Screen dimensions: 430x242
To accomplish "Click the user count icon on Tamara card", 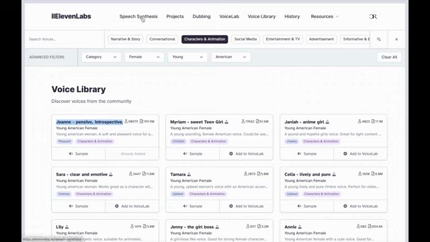I will pos(245,173).
